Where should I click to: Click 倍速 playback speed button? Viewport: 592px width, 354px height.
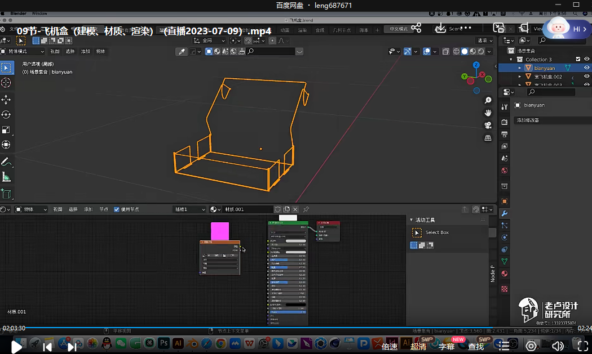(x=390, y=347)
